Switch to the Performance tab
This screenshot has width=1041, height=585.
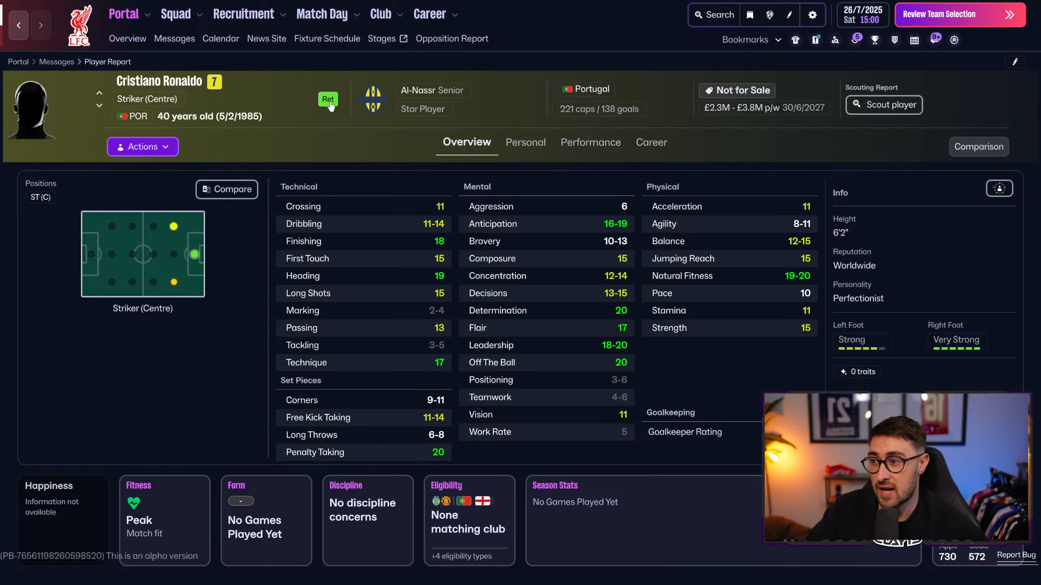(x=590, y=142)
